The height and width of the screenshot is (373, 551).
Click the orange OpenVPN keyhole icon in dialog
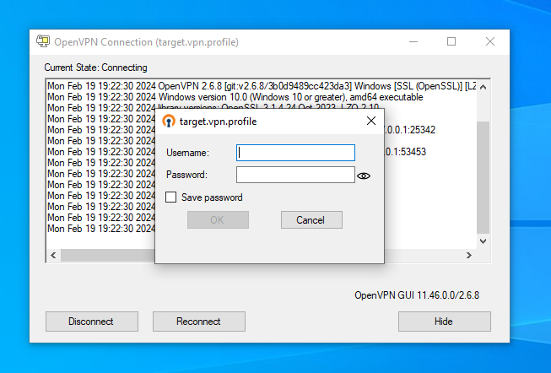(169, 122)
